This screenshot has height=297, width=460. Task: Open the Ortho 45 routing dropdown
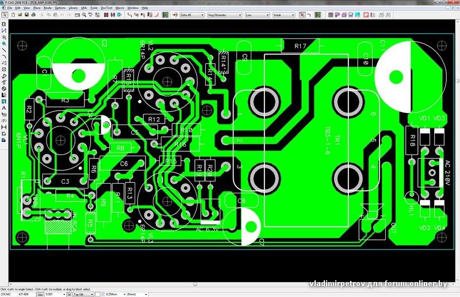(192, 15)
